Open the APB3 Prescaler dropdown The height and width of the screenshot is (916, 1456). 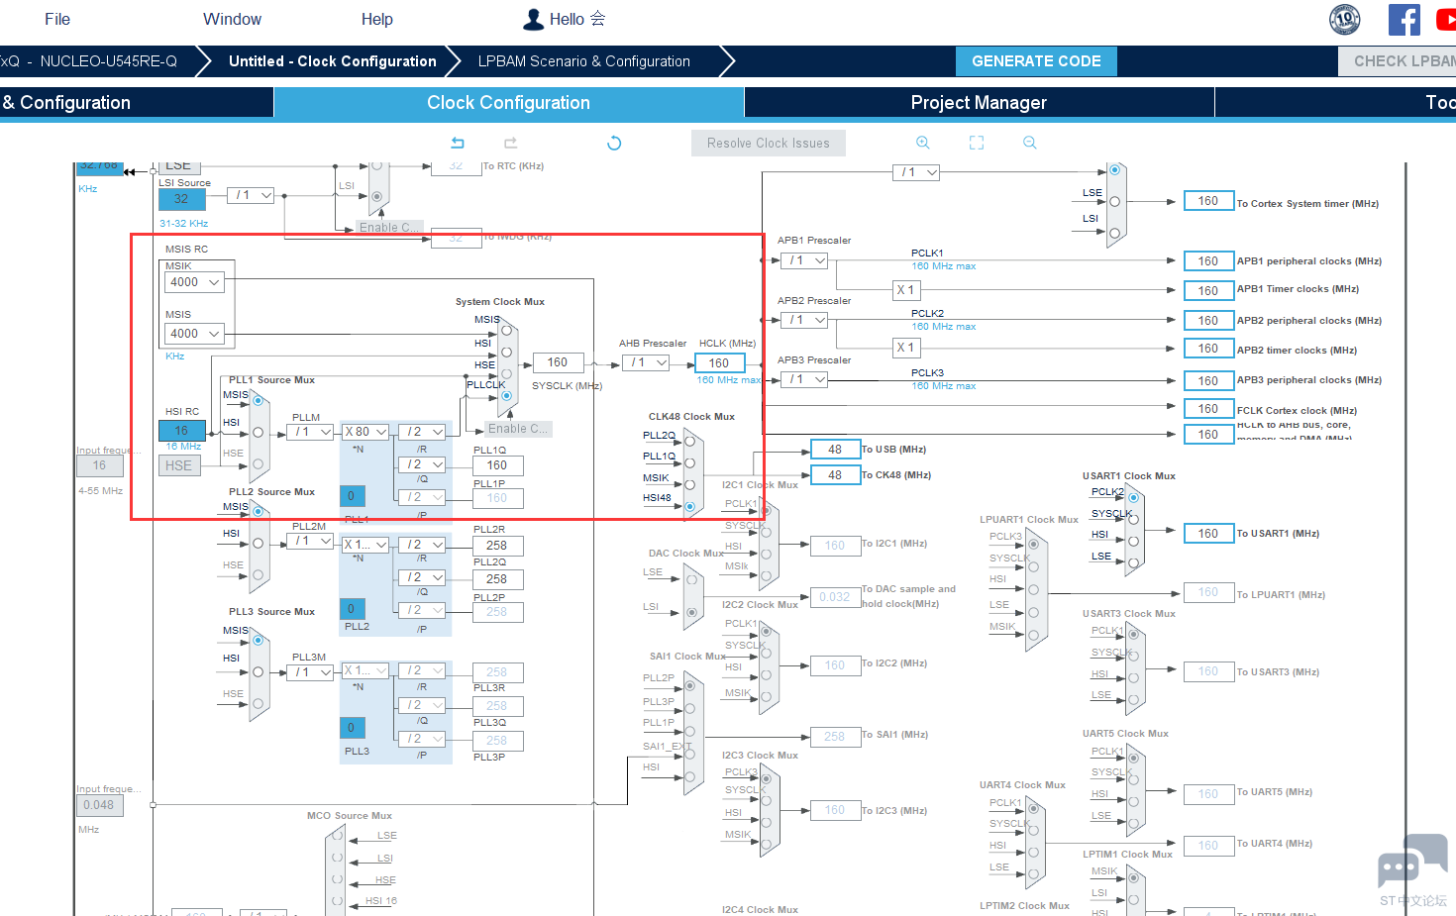click(x=804, y=379)
